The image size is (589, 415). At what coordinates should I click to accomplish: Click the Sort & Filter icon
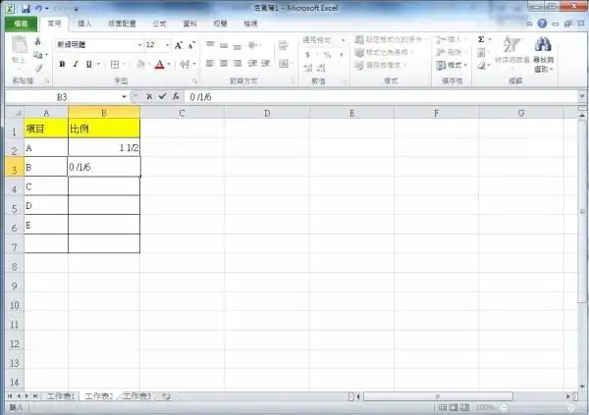(510, 46)
